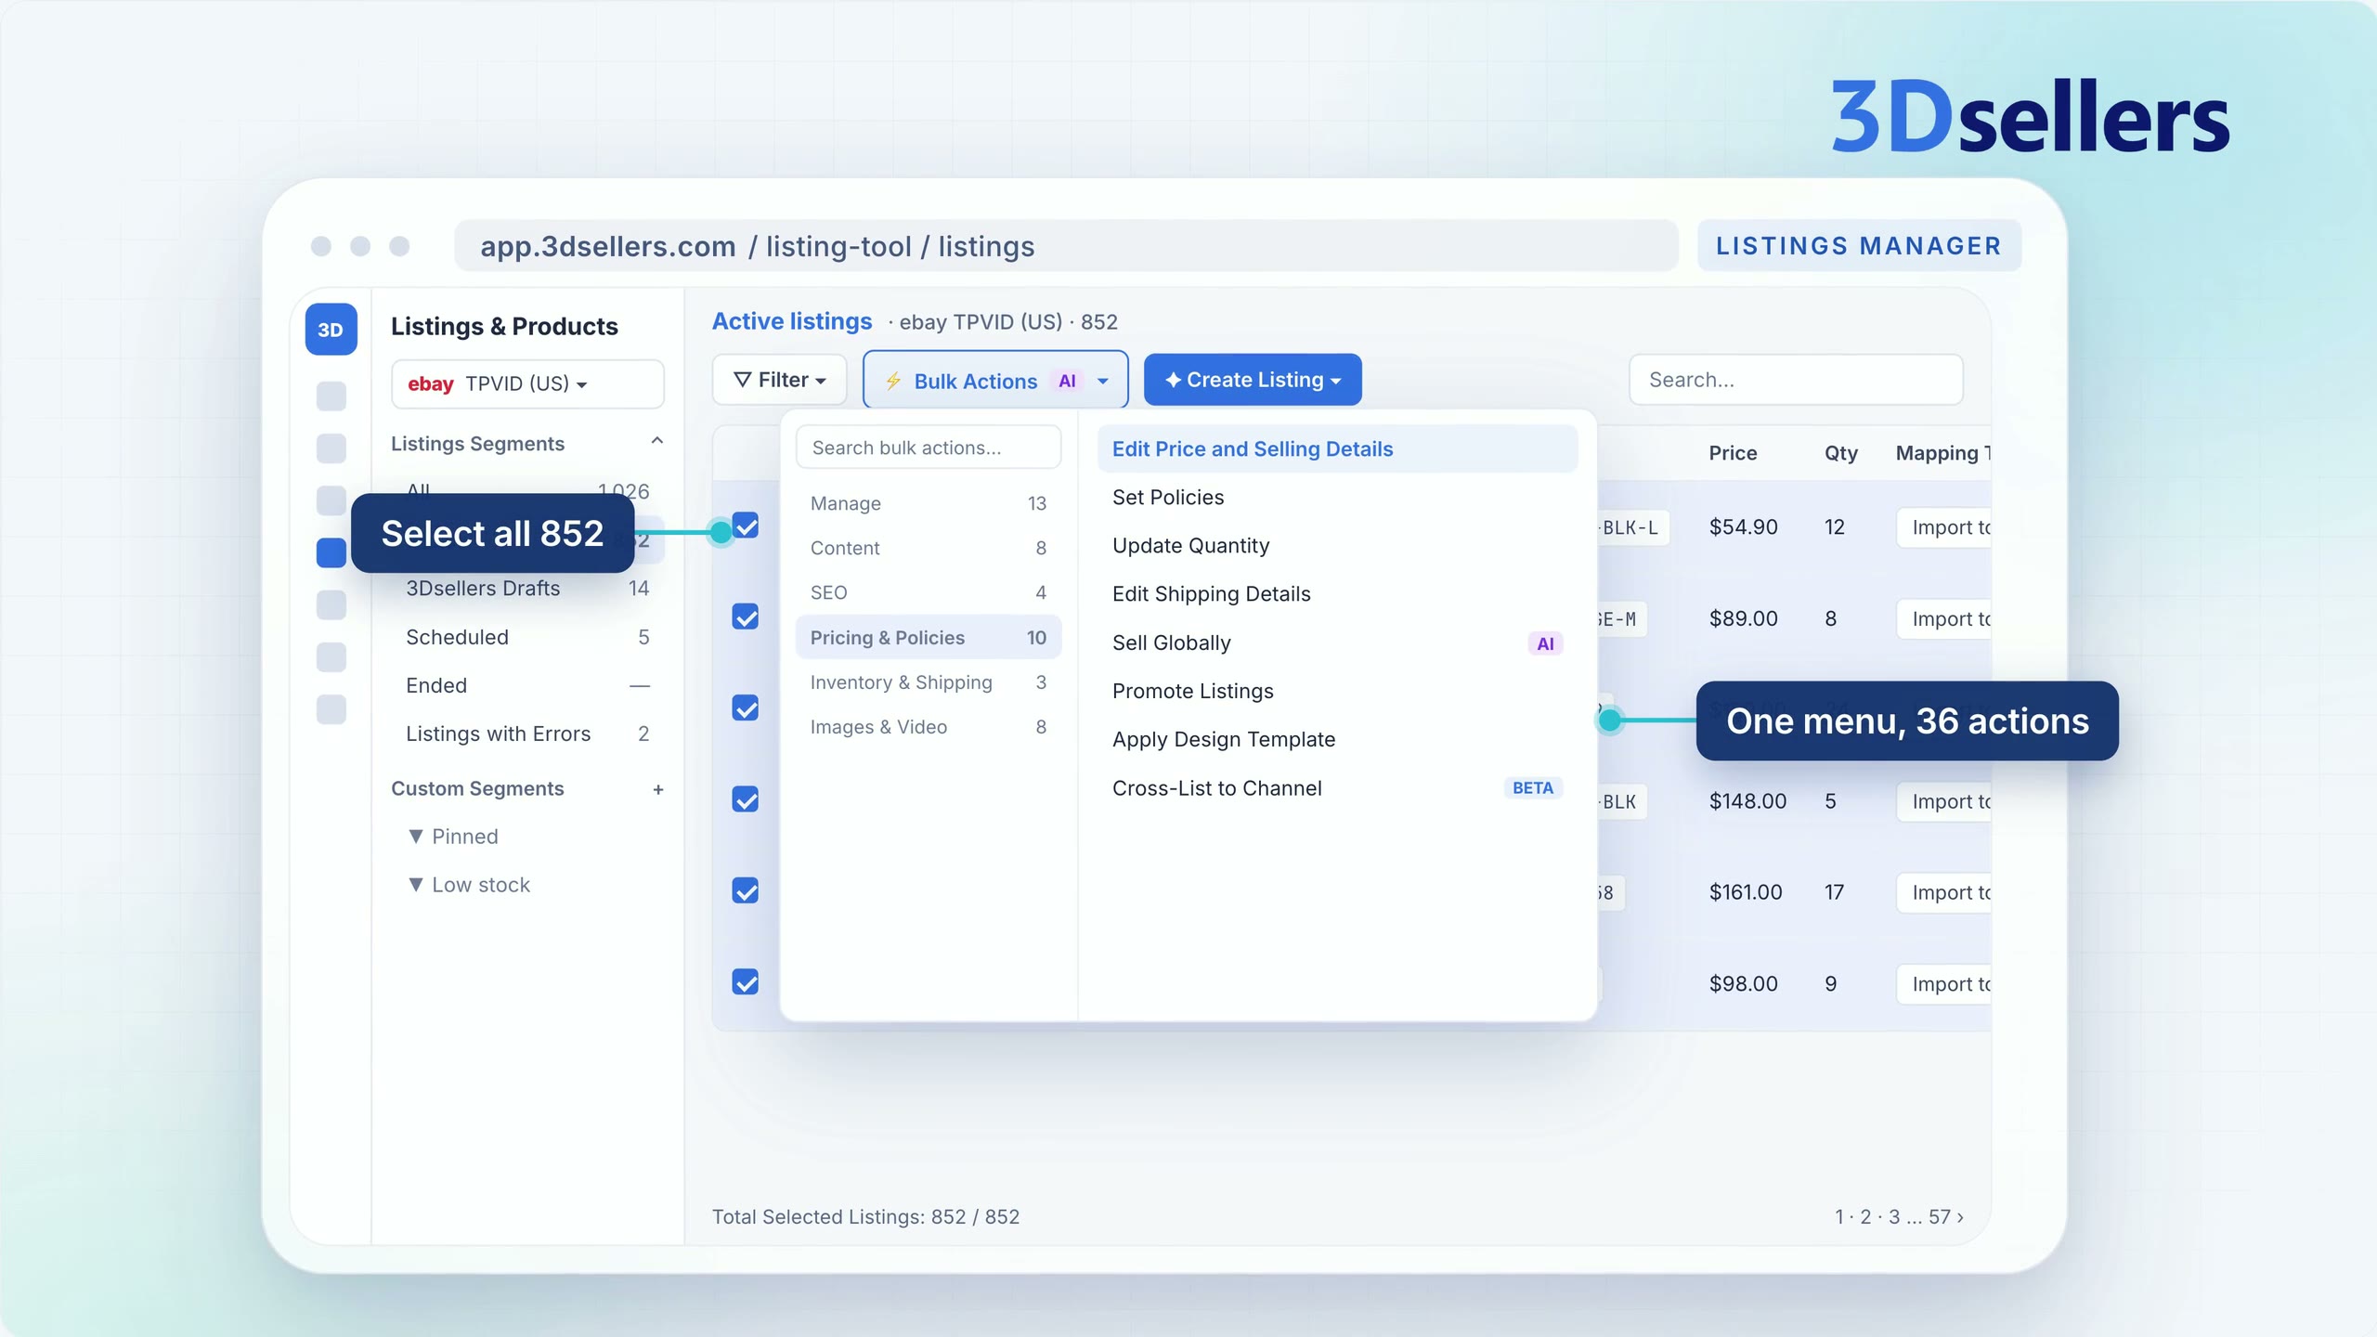Open Listings with Errors segment

pyautogui.click(x=527, y=733)
